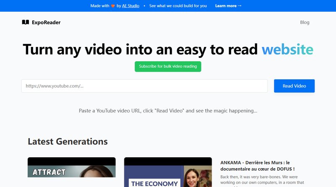
Task: Click the orange heart icon in the banner
Action: (113, 6)
